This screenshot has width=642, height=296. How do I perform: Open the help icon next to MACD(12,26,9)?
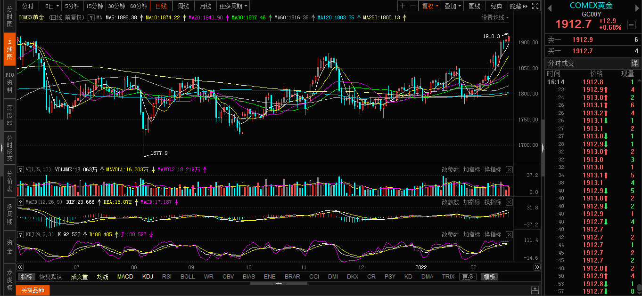(x=20, y=202)
